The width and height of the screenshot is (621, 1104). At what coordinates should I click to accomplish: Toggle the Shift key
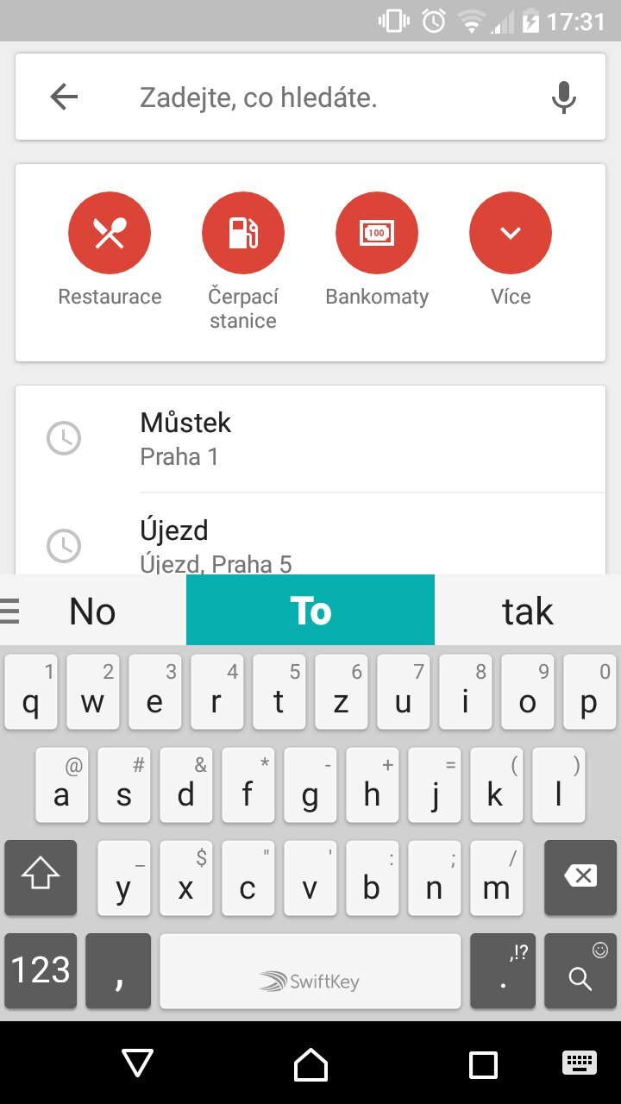(41, 877)
